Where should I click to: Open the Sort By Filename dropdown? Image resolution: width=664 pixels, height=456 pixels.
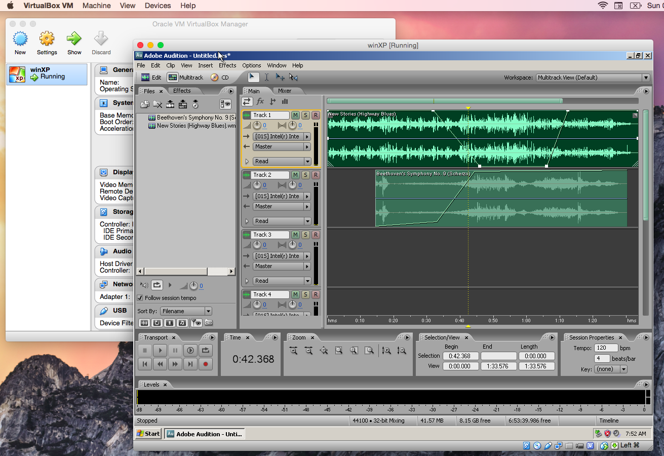pos(186,311)
